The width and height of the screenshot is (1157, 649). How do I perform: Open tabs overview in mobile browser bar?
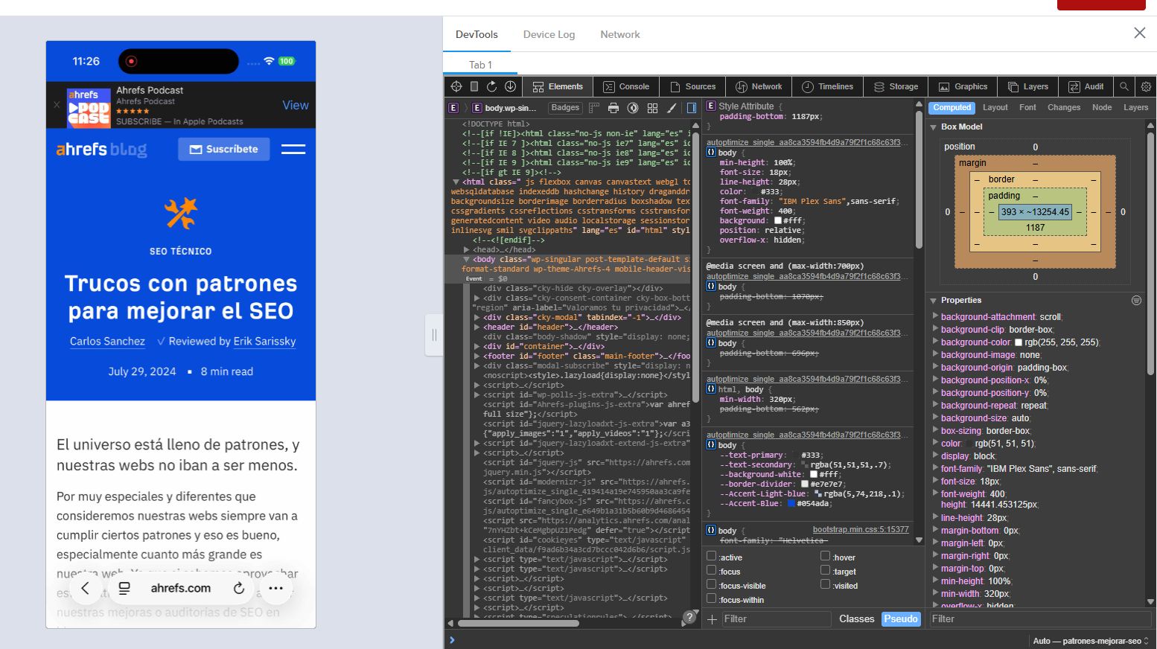pos(124,588)
